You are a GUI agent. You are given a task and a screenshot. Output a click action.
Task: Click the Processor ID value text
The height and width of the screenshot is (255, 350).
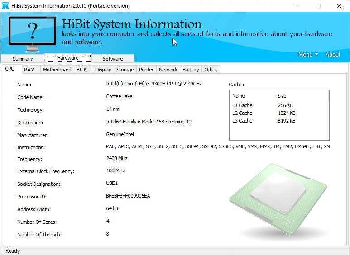click(x=128, y=196)
